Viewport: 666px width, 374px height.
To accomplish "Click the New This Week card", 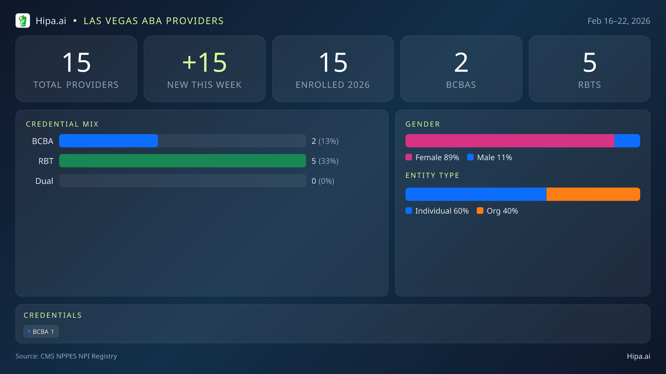I will click(205, 69).
